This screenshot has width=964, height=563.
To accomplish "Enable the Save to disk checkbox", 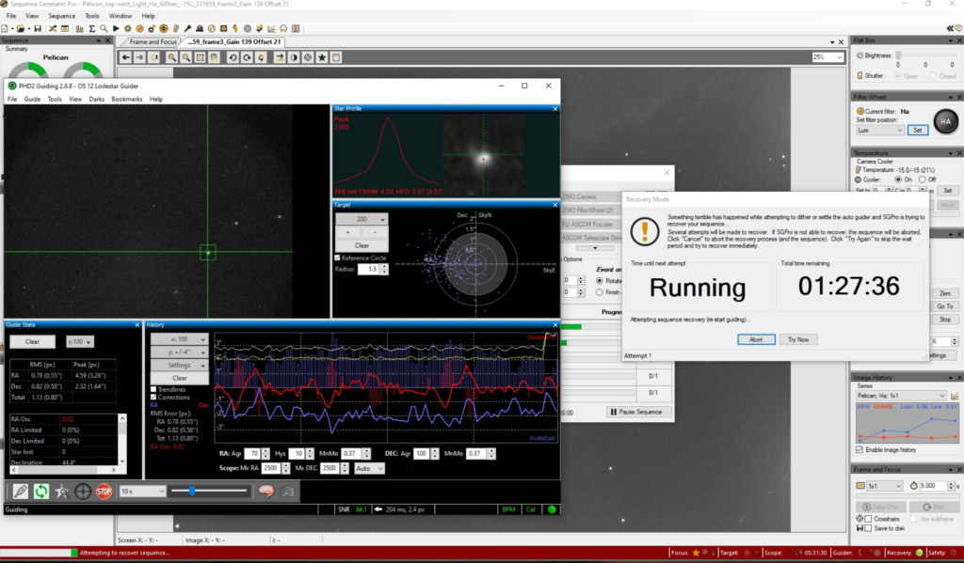I will (868, 528).
